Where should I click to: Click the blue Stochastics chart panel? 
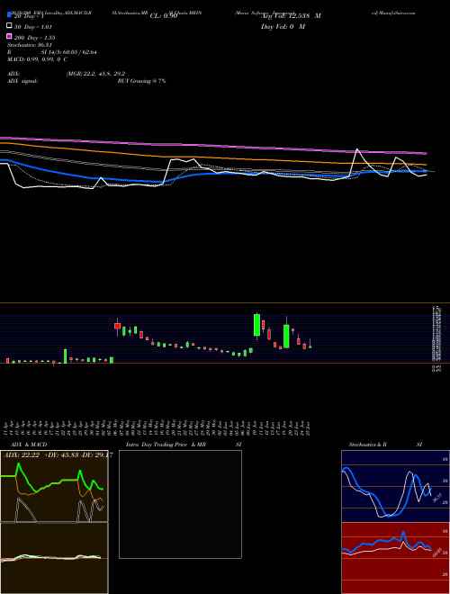click(x=395, y=486)
